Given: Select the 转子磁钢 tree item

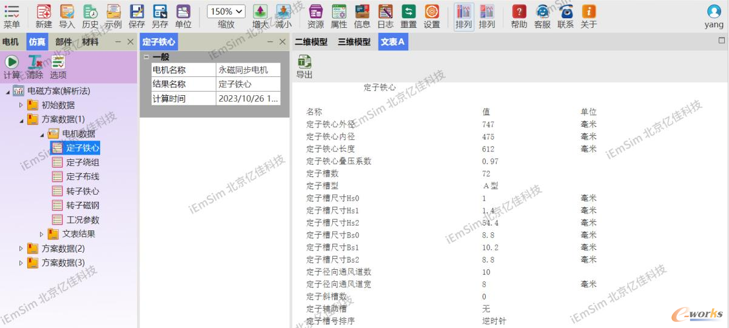Looking at the screenshot, I should click(x=82, y=206).
